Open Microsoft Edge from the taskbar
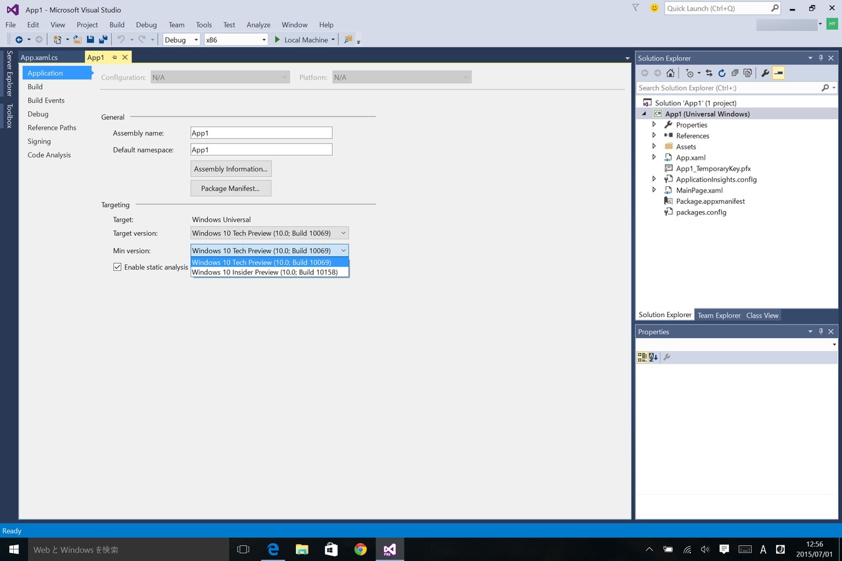Screen dimensions: 842x561 tap(273, 549)
